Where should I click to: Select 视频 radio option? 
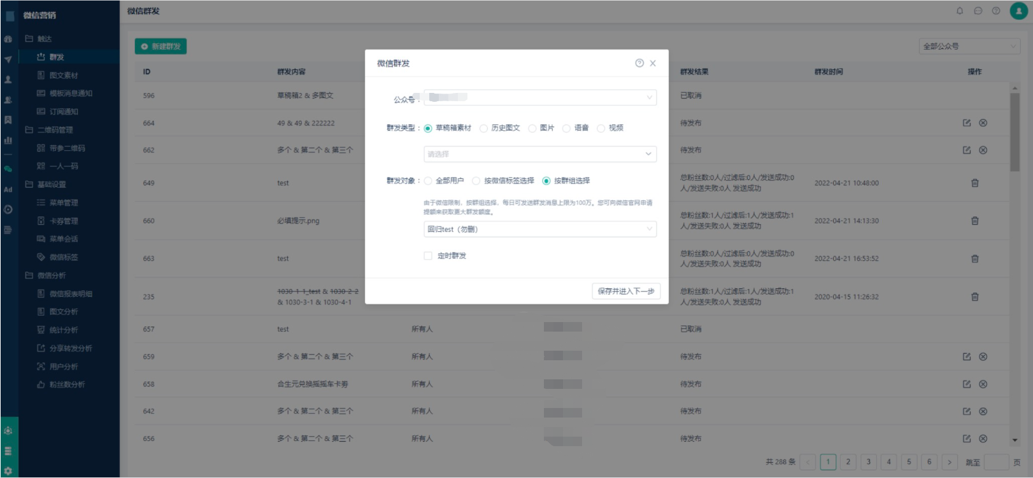601,128
